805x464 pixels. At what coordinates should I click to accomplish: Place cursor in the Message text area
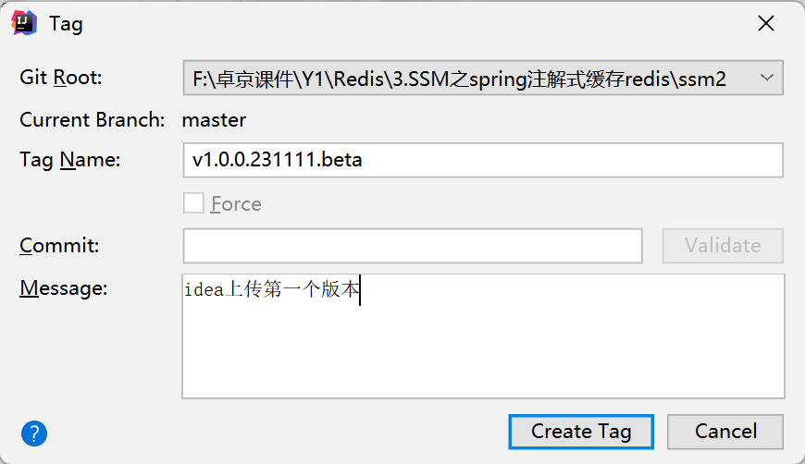(x=483, y=342)
